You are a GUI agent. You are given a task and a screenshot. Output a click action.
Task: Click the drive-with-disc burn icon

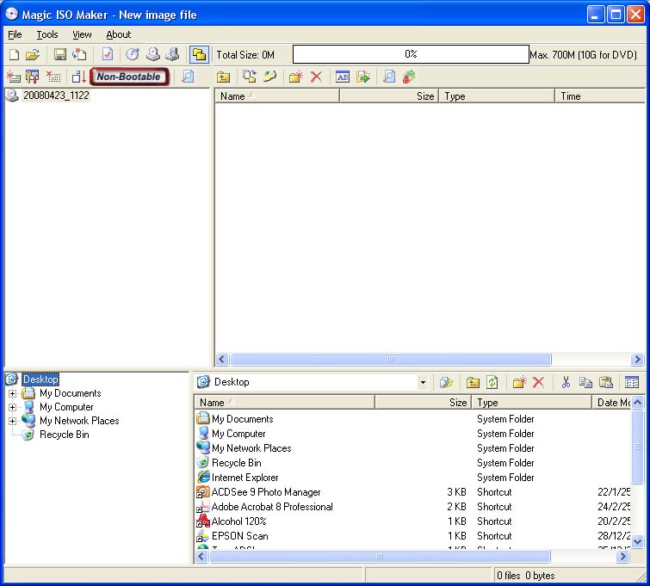pos(153,55)
